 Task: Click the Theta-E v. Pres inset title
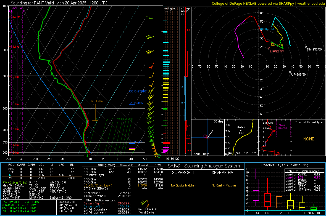tap(241, 130)
